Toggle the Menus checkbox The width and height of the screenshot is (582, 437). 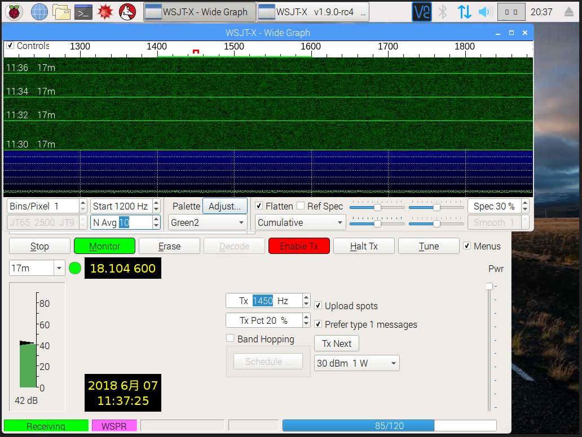(x=468, y=246)
